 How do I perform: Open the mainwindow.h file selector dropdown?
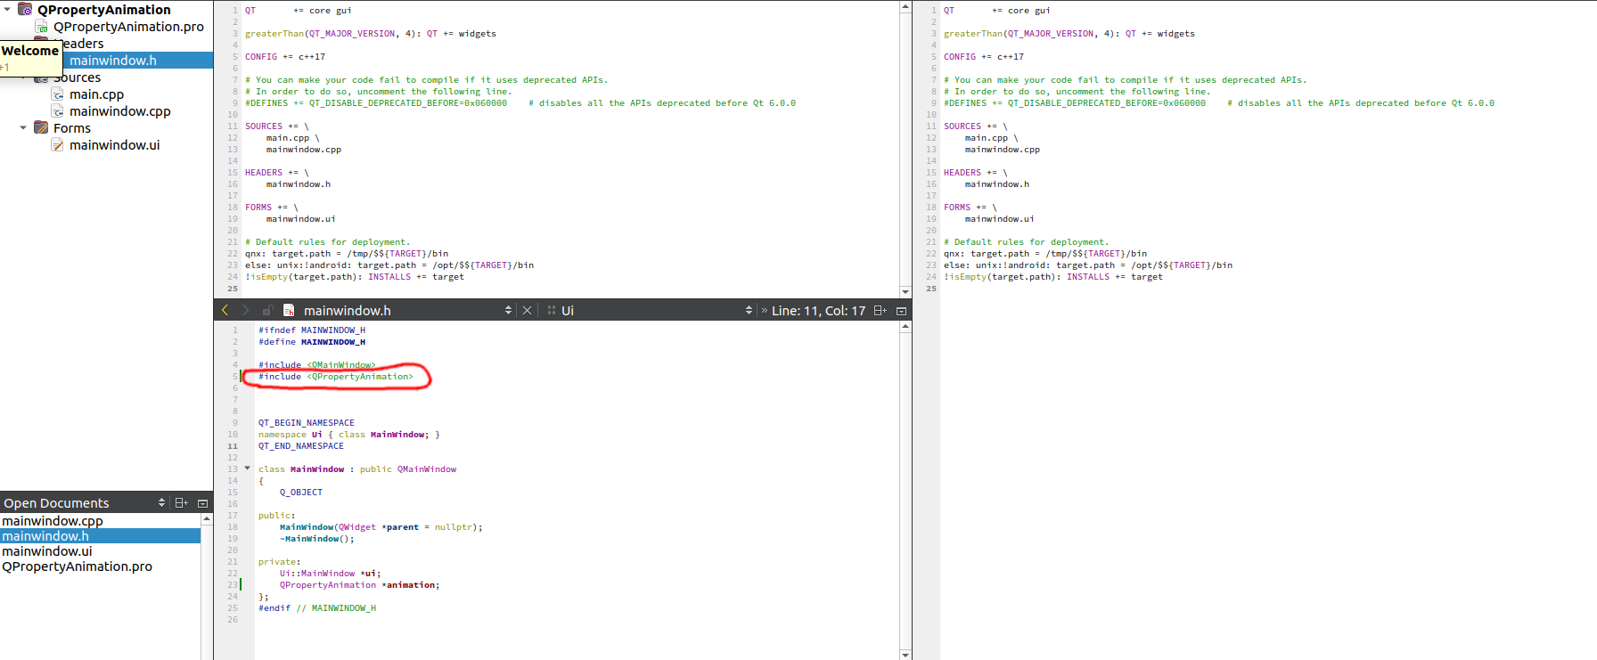click(508, 311)
